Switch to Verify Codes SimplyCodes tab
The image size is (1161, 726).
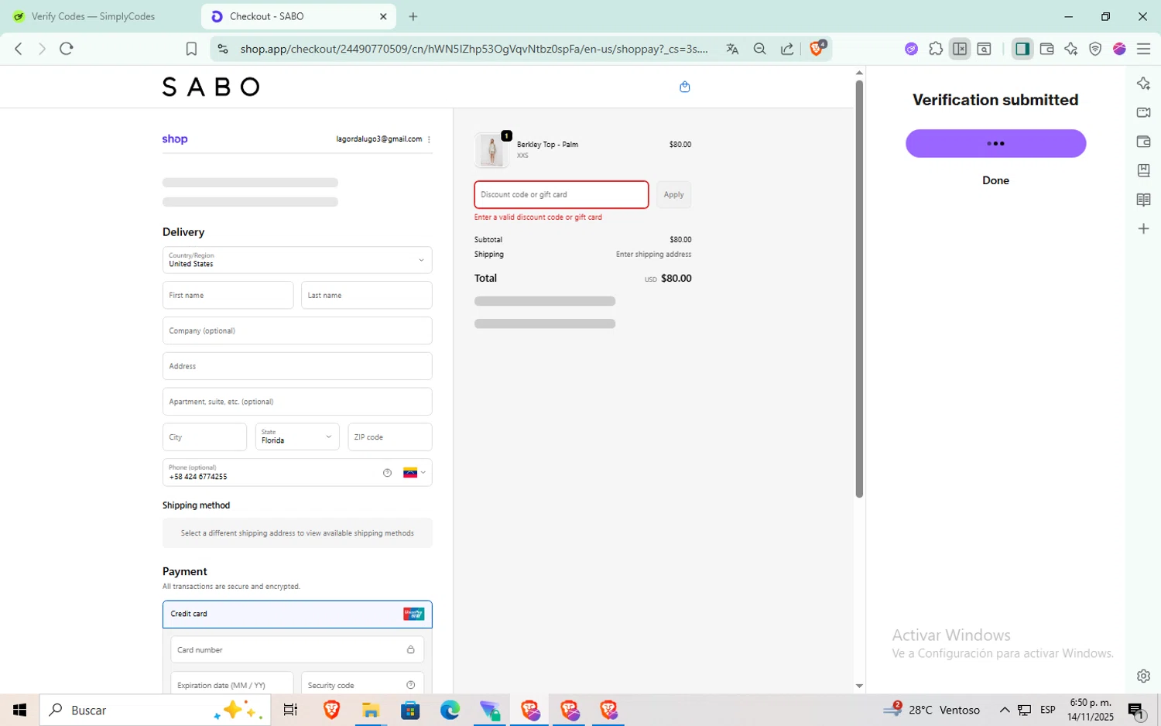(94, 16)
